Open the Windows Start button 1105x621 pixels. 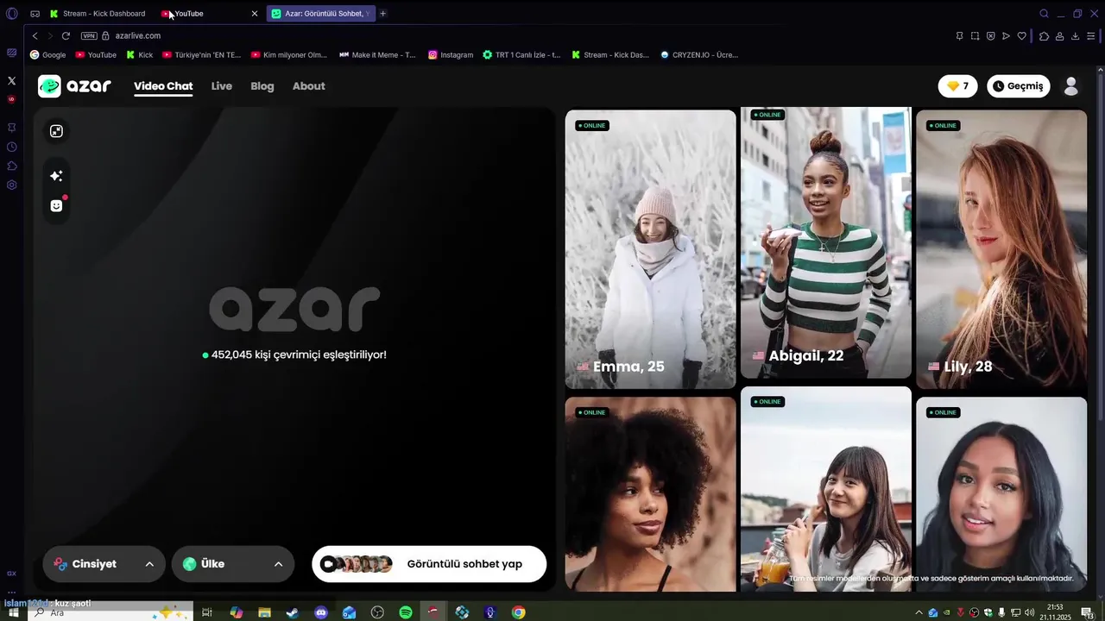(13, 612)
